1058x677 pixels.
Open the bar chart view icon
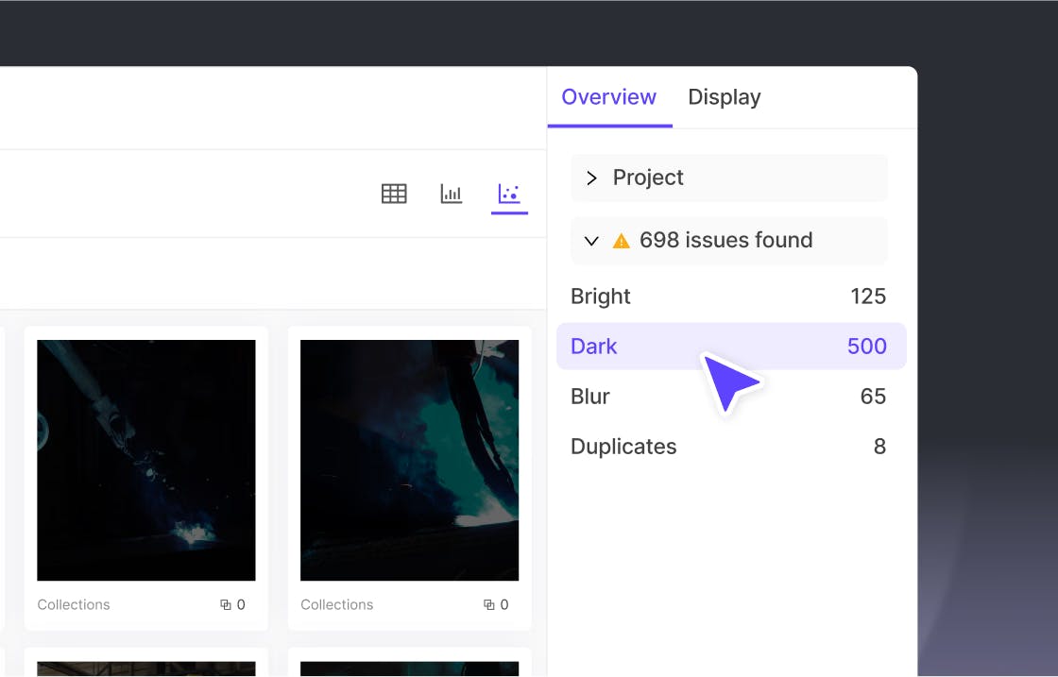pyautogui.click(x=452, y=194)
